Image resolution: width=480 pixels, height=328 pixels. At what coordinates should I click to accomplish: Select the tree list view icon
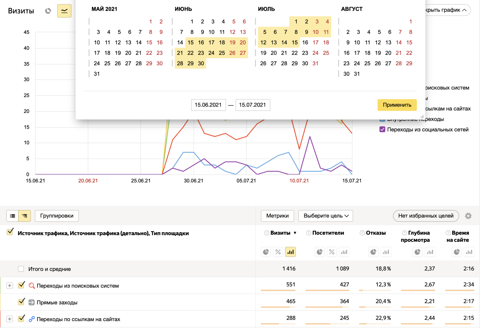pyautogui.click(x=25, y=216)
